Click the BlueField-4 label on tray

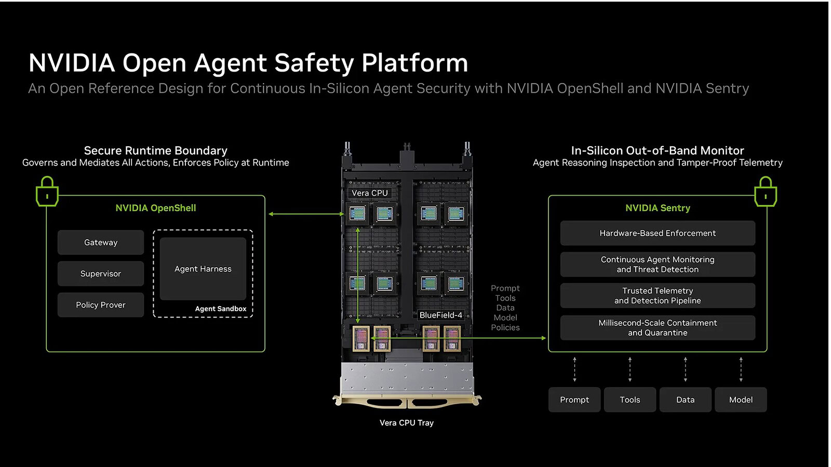coord(441,315)
